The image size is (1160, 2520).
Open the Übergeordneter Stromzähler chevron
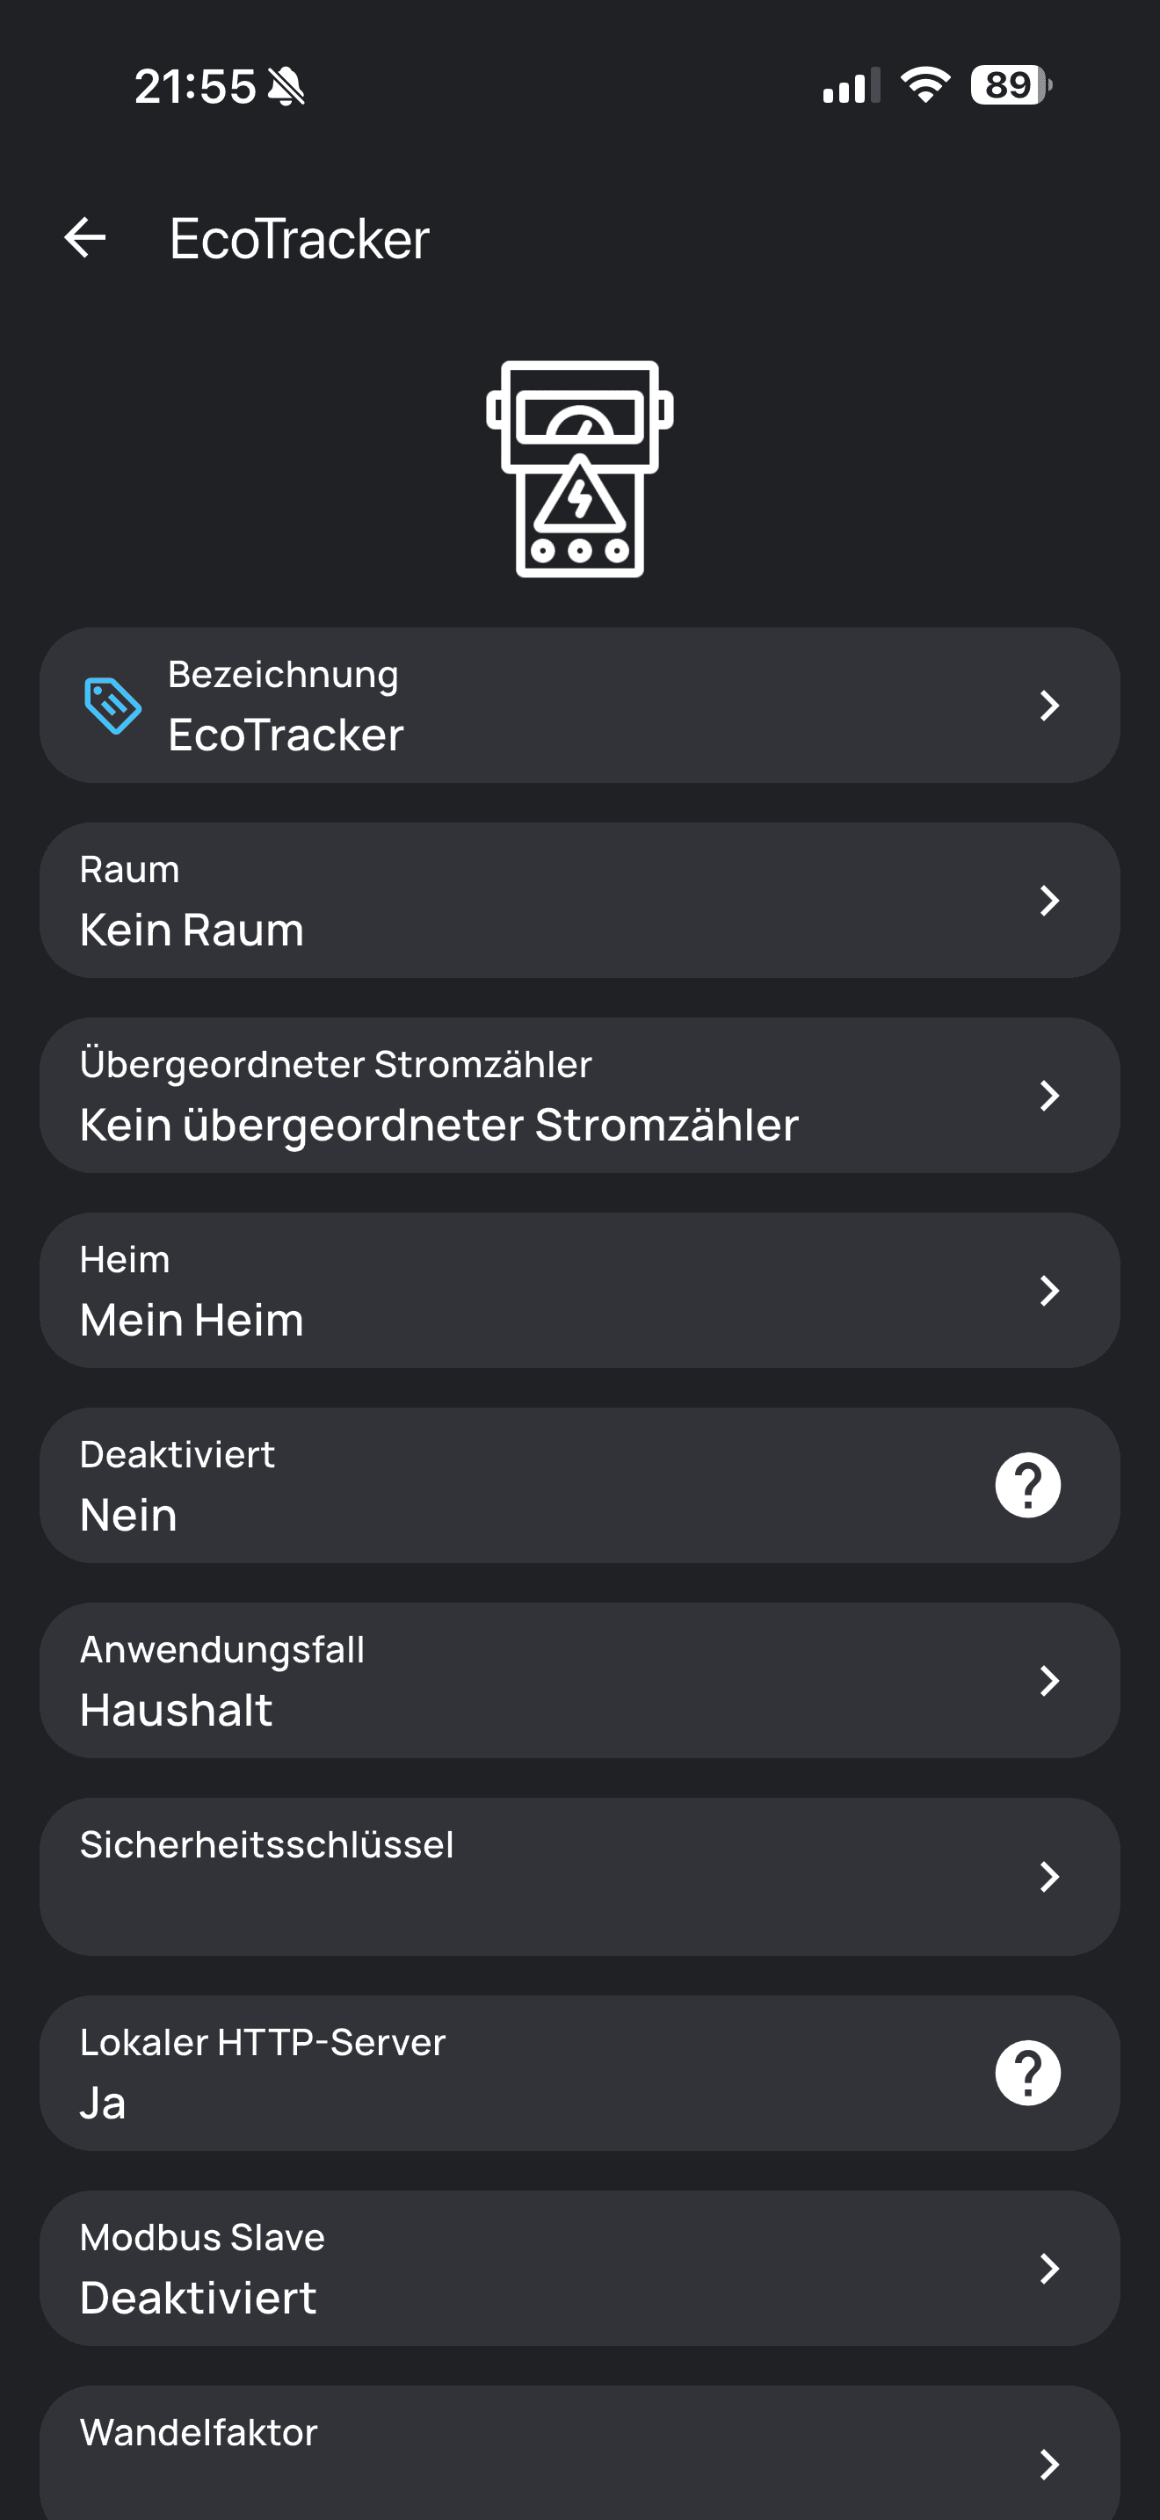[1048, 1096]
